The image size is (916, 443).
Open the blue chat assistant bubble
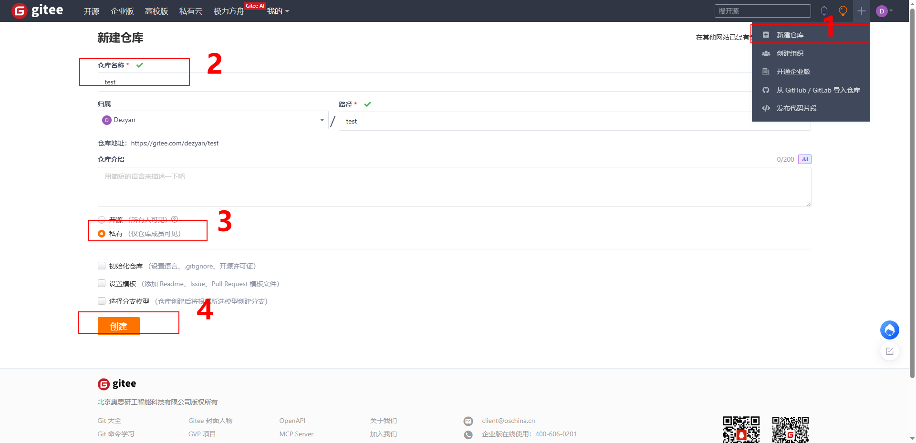[x=890, y=330]
